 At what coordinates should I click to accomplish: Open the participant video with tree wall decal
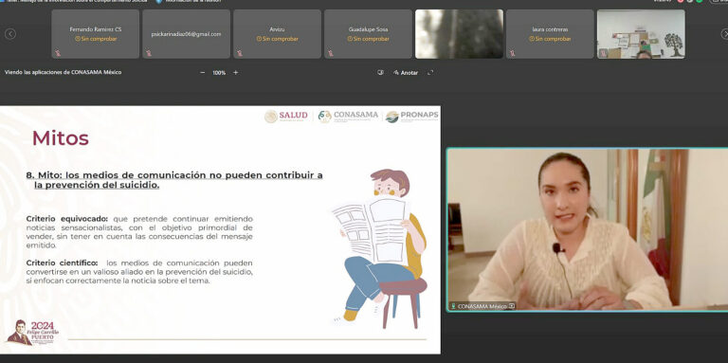tap(641, 34)
